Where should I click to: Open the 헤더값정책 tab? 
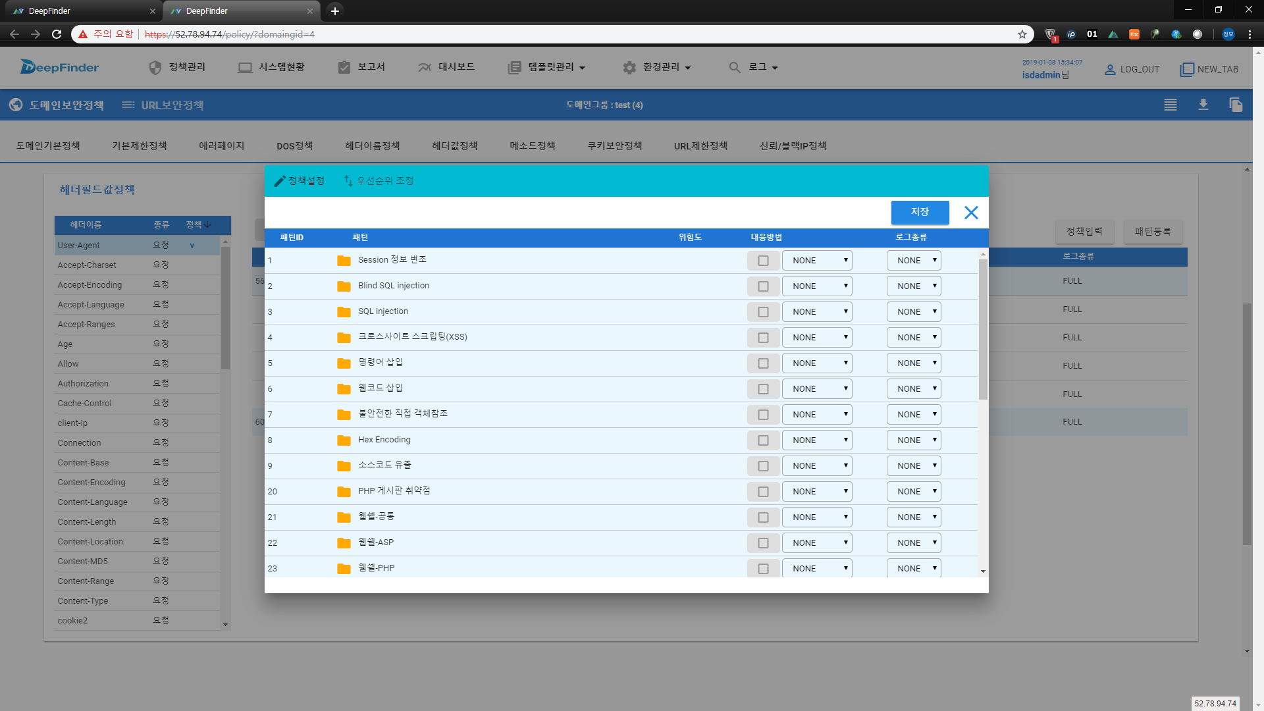click(x=454, y=146)
